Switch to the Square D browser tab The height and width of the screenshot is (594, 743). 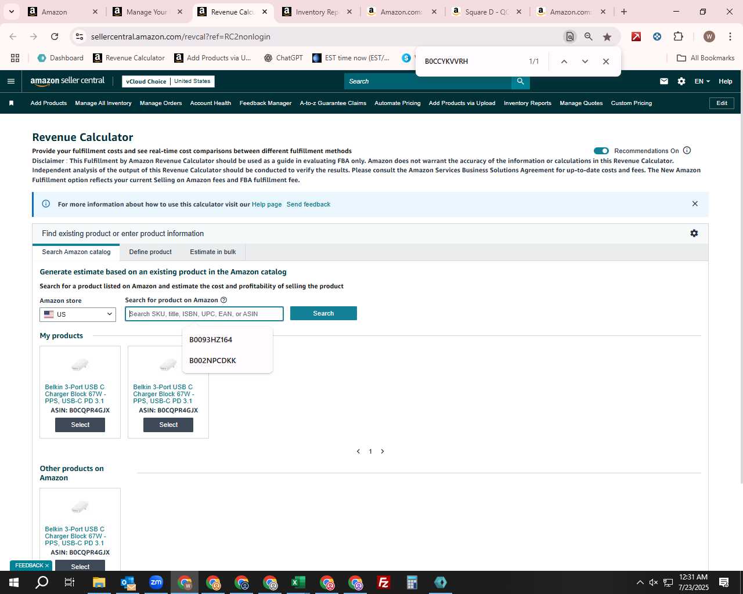486,12
